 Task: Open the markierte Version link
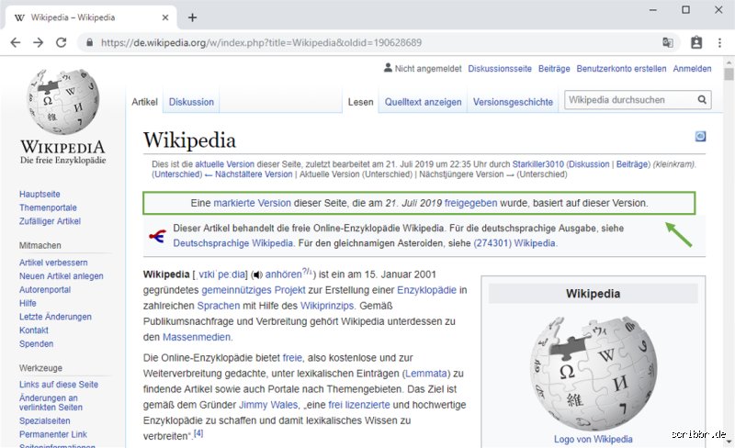click(252, 203)
